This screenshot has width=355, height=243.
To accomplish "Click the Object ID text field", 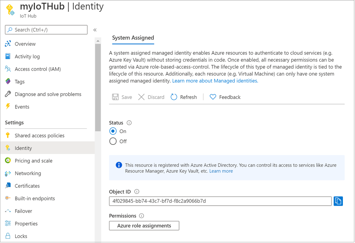I will coord(220,201).
